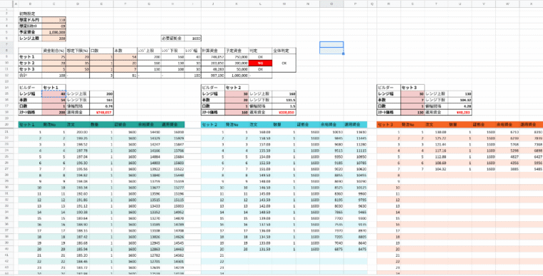Select the dashed-border レンジ幅 cell of セット1 builder
Image resolution: width=543 pixels, height=276 pixels.
pos(54,93)
